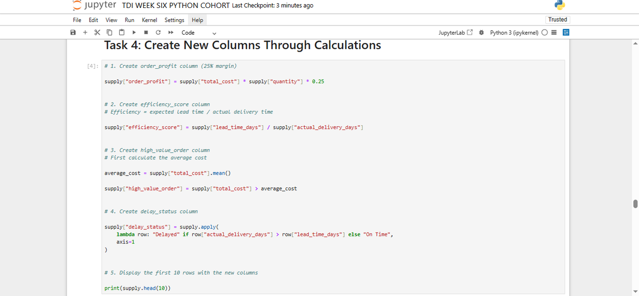
Task: Save the notebook with the floppy disk icon
Action: click(73, 32)
